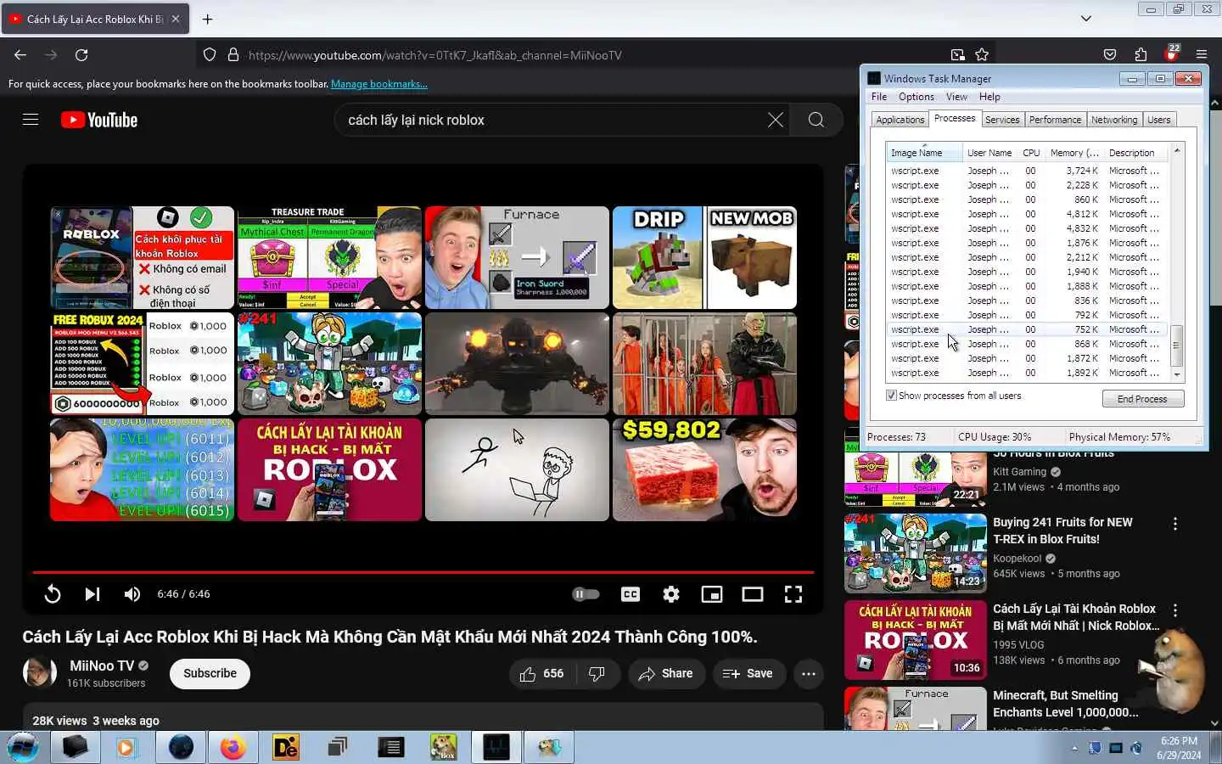Toggle the autoplay switch in player
The width and height of the screenshot is (1222, 764).
pyautogui.click(x=586, y=594)
